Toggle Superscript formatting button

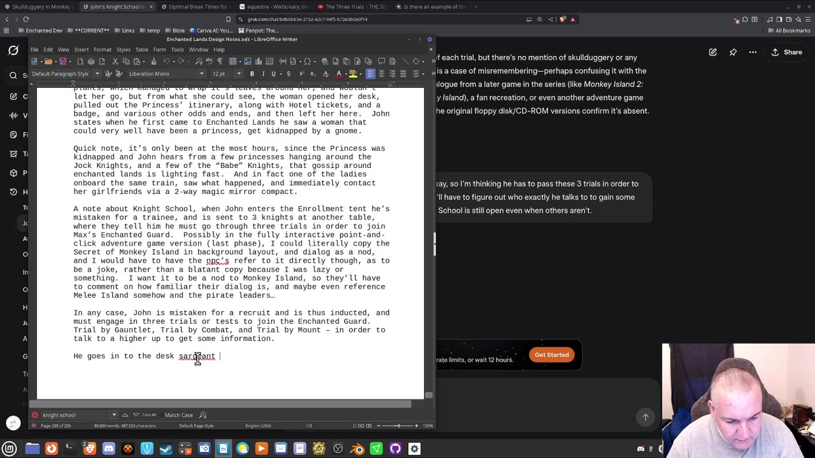301,74
